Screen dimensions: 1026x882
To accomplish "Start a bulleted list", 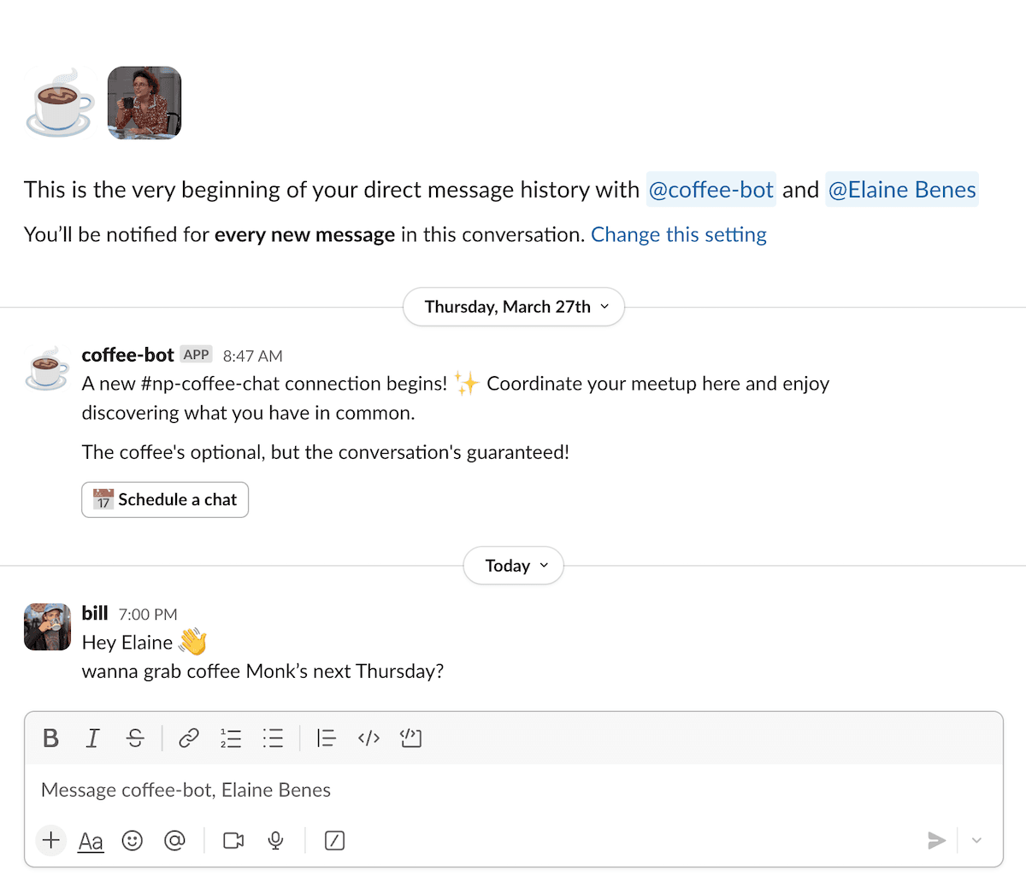I will 273,738.
